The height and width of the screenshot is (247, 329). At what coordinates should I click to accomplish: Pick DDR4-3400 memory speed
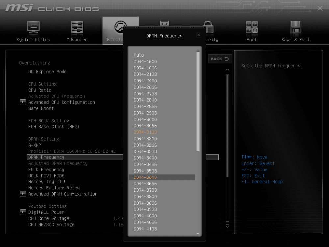[145, 158]
